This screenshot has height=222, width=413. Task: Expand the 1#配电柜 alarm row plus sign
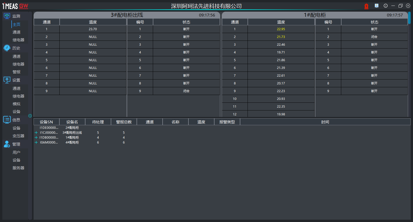36,138
